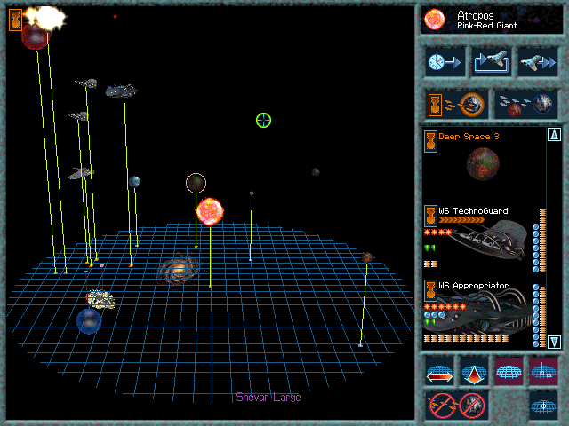Toggle the grid plane display

(509, 372)
